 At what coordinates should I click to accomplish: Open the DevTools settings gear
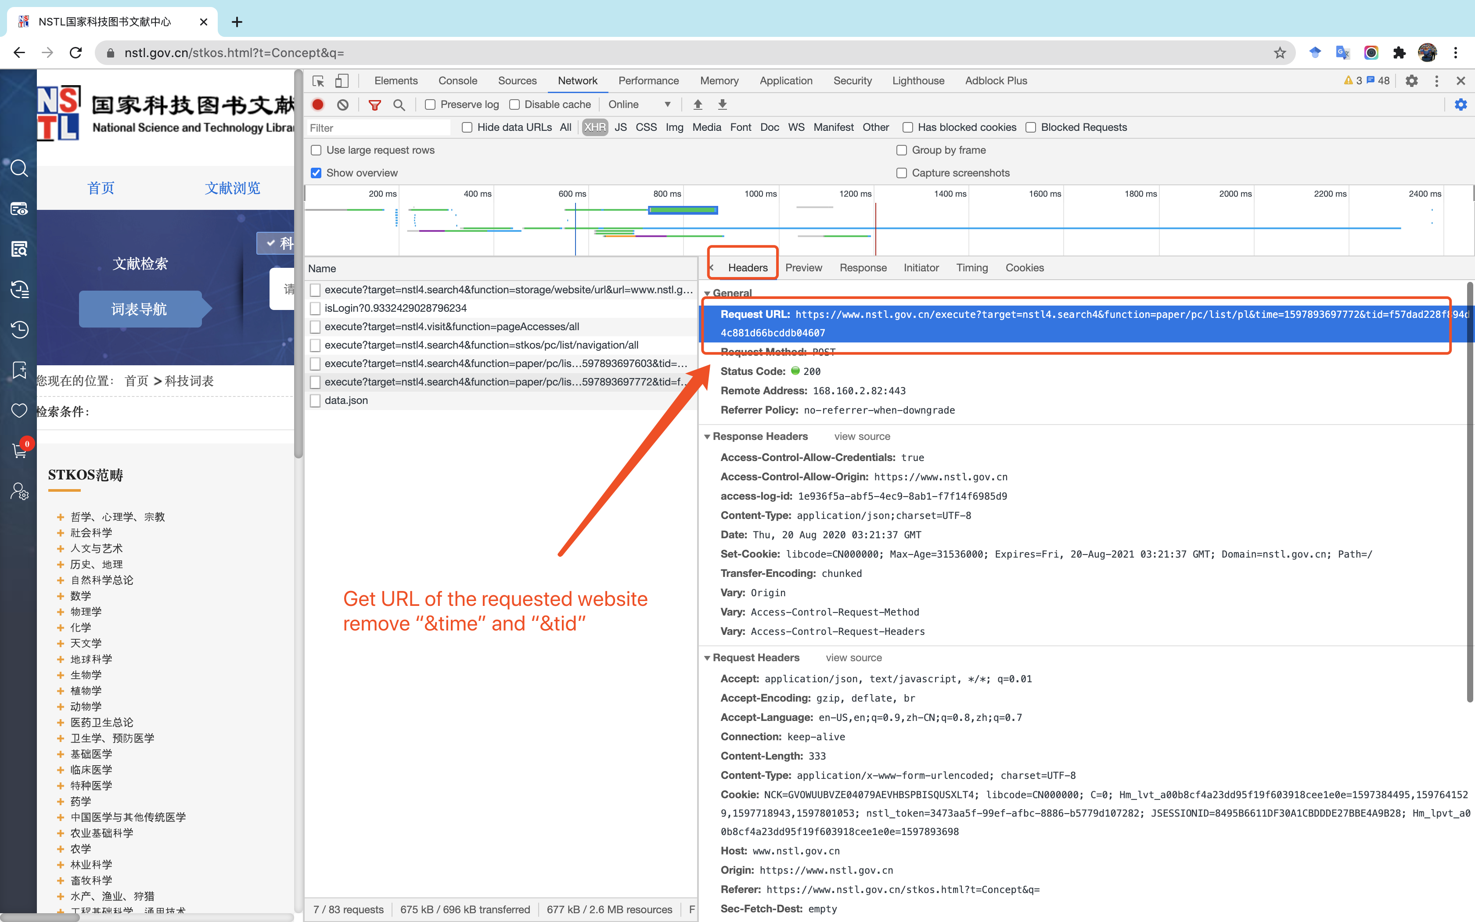pos(1412,81)
